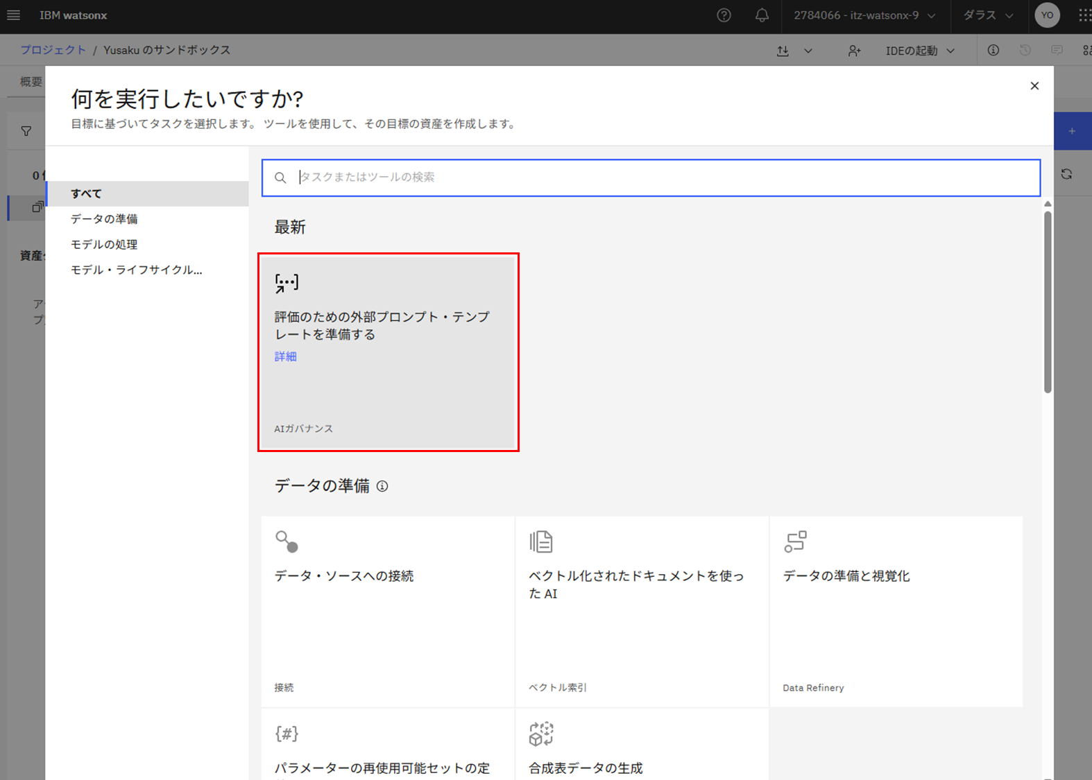Open the hamburger navigation menu
Screen dimensions: 1092x780
point(13,15)
